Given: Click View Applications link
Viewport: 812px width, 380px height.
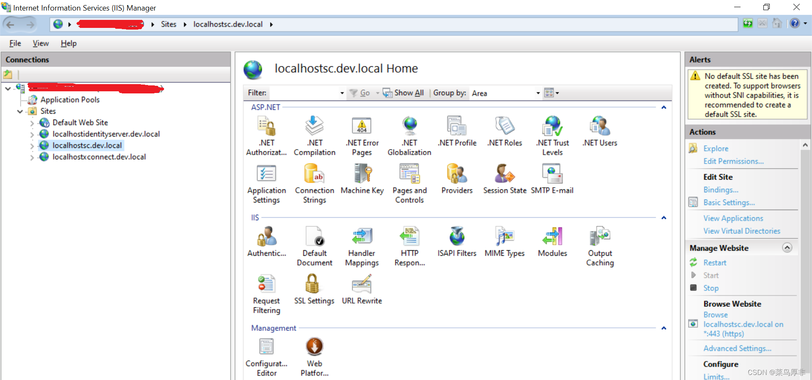Looking at the screenshot, I should click(x=733, y=219).
